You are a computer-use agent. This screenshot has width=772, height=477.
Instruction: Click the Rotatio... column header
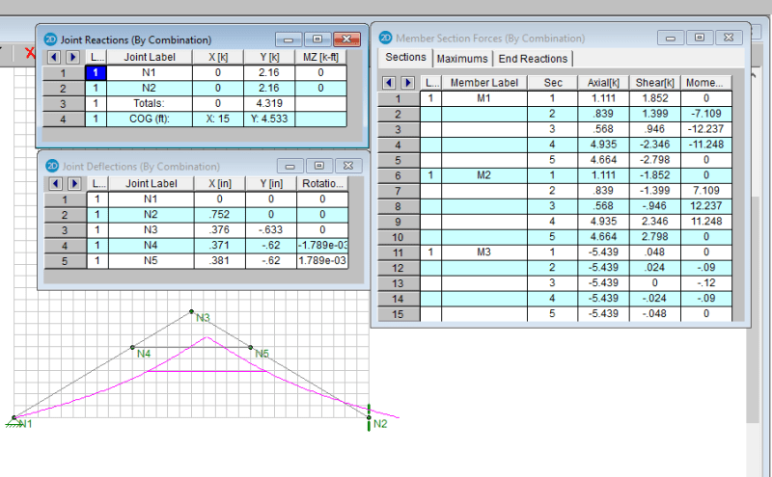click(322, 183)
